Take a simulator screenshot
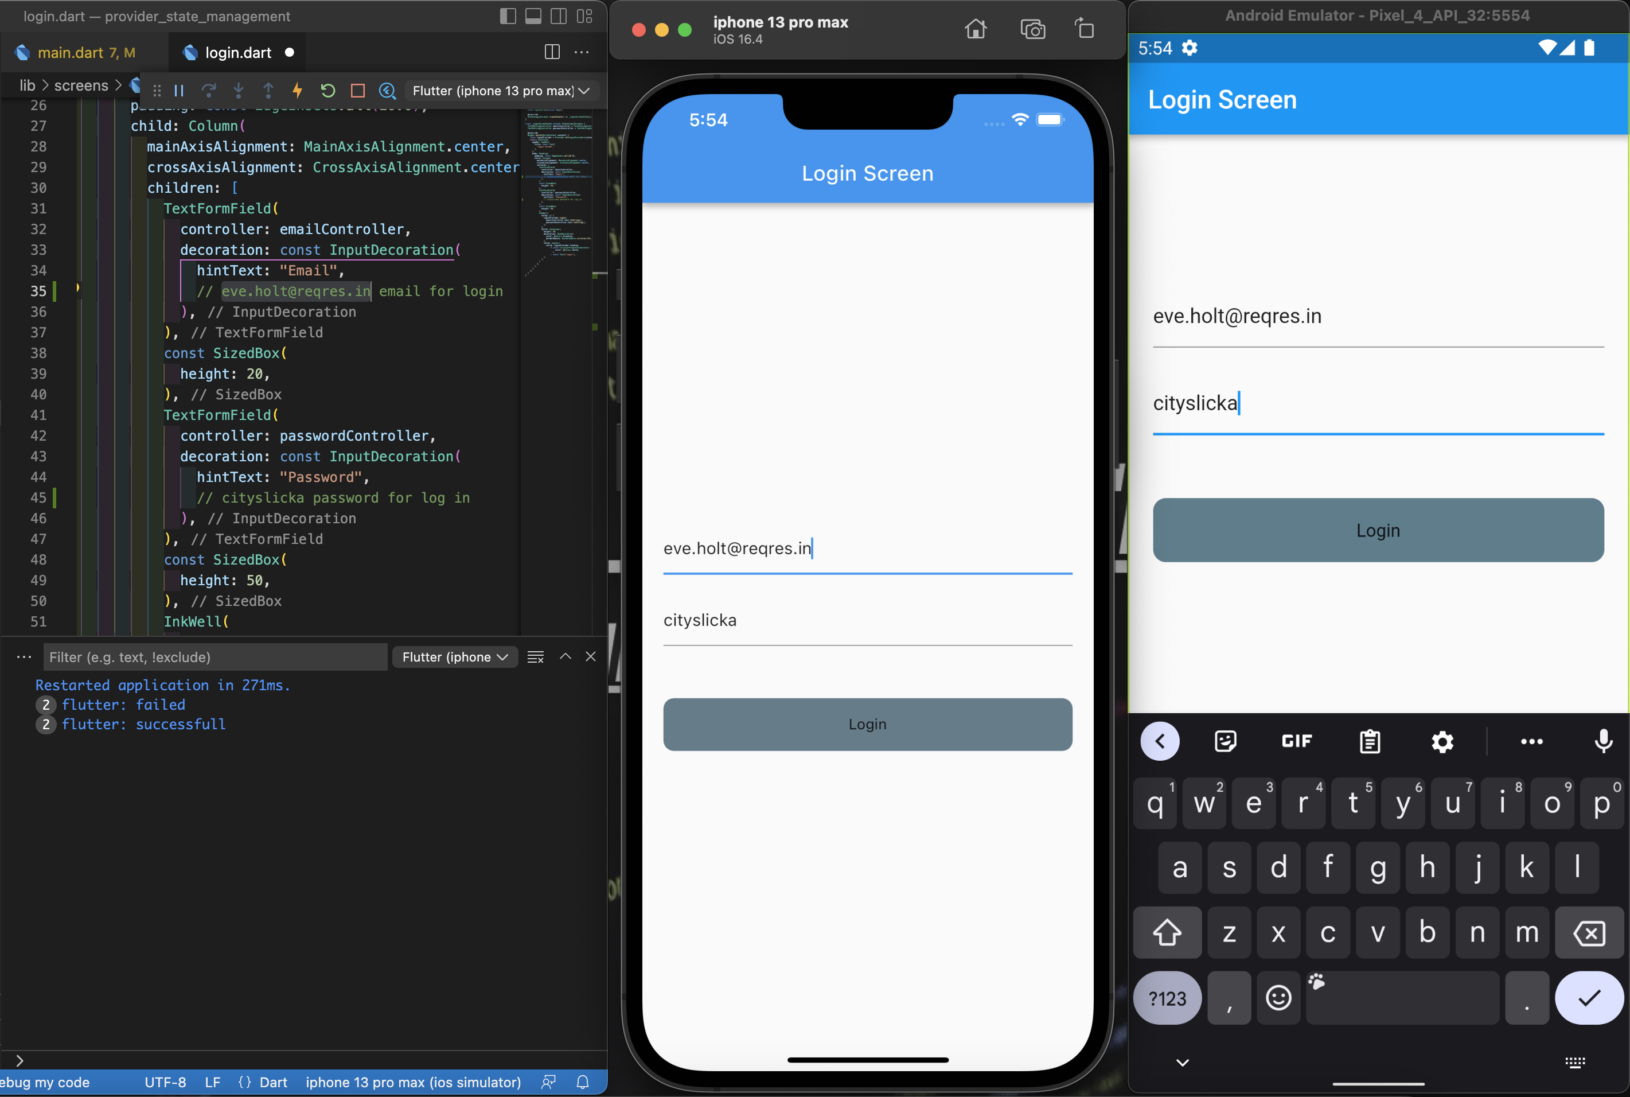 (1032, 29)
